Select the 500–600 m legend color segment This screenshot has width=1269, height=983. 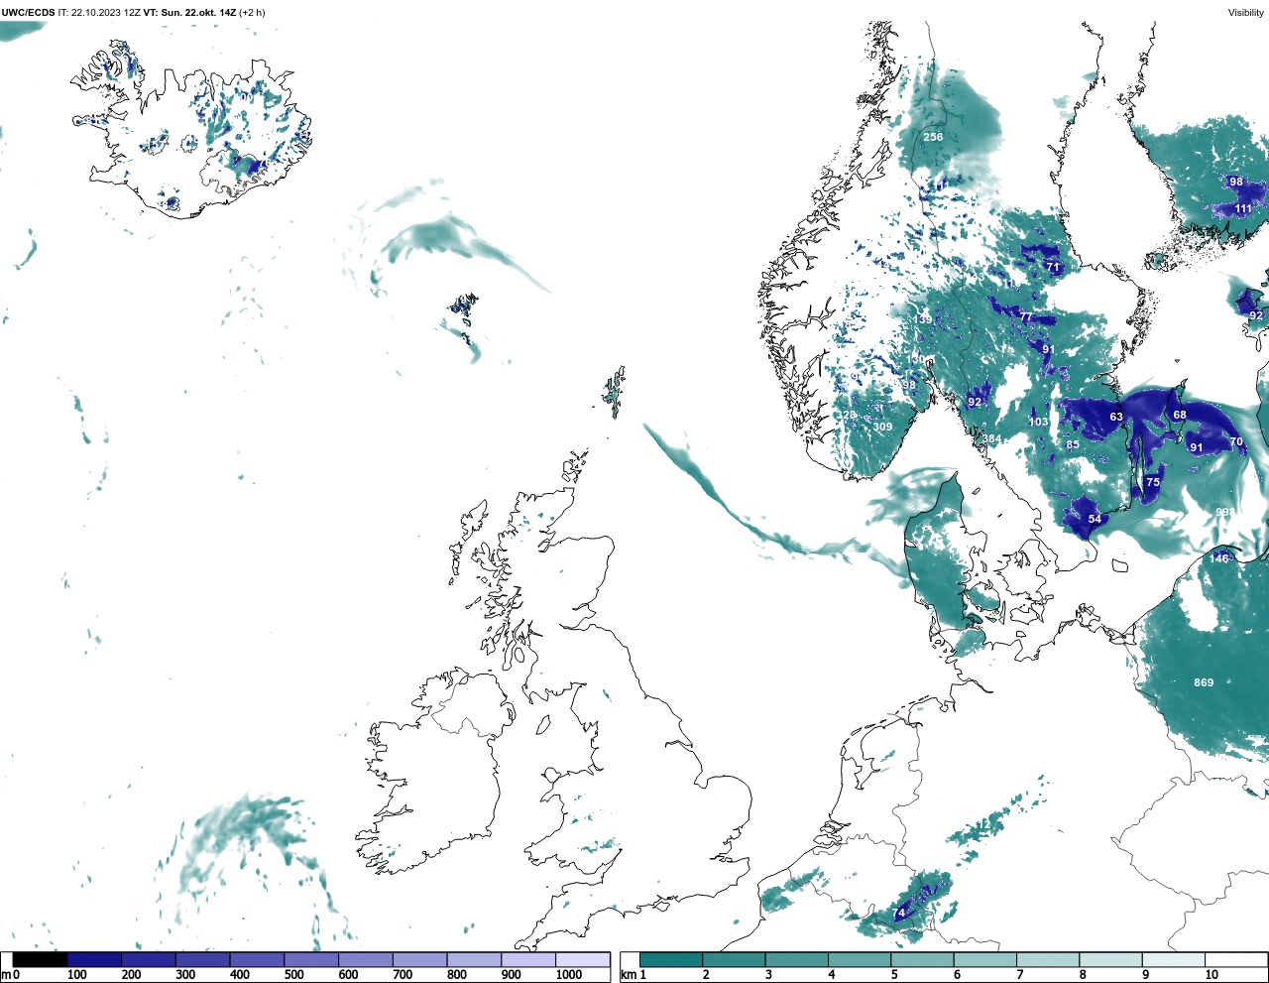tap(311, 959)
